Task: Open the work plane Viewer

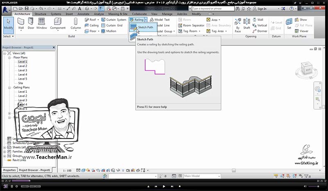Action: pos(301,31)
